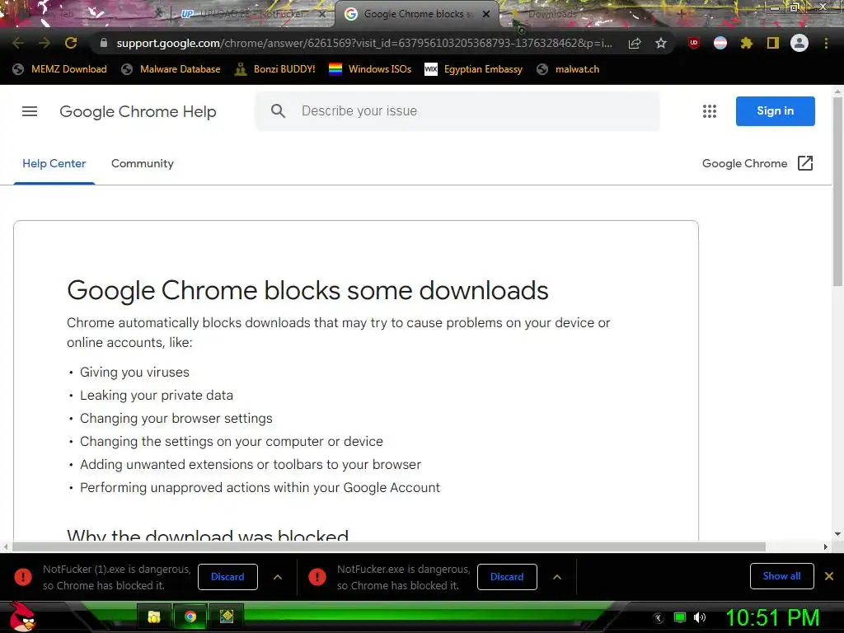
Task: Open the Google Chrome external link
Action: pos(757,164)
